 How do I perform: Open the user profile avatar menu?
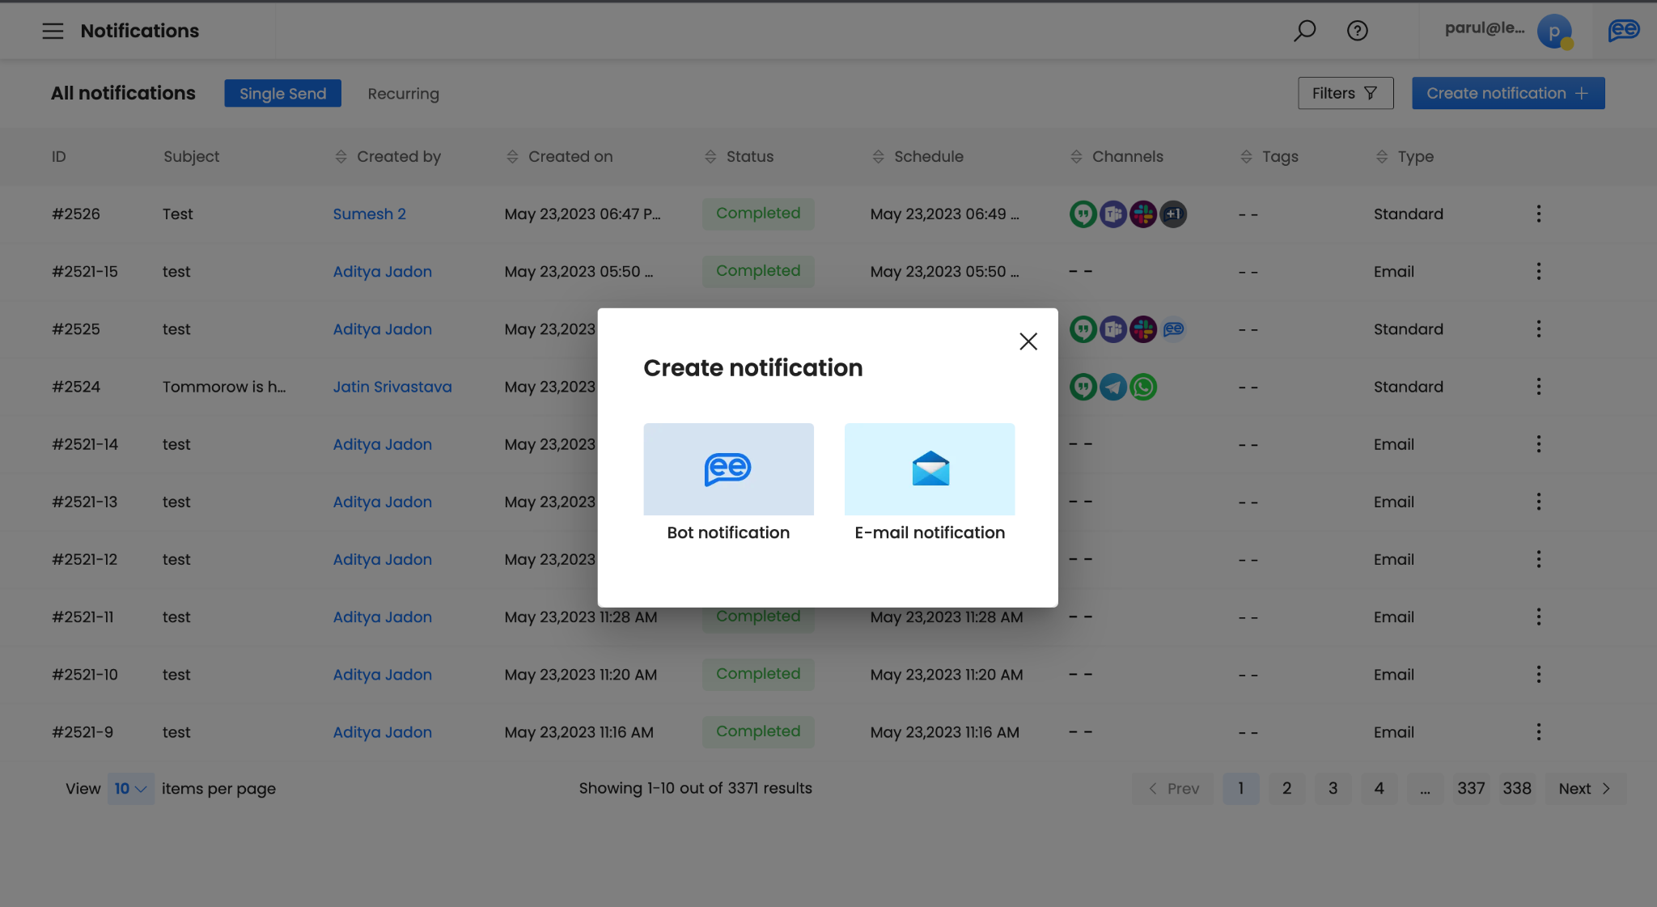[1553, 32]
